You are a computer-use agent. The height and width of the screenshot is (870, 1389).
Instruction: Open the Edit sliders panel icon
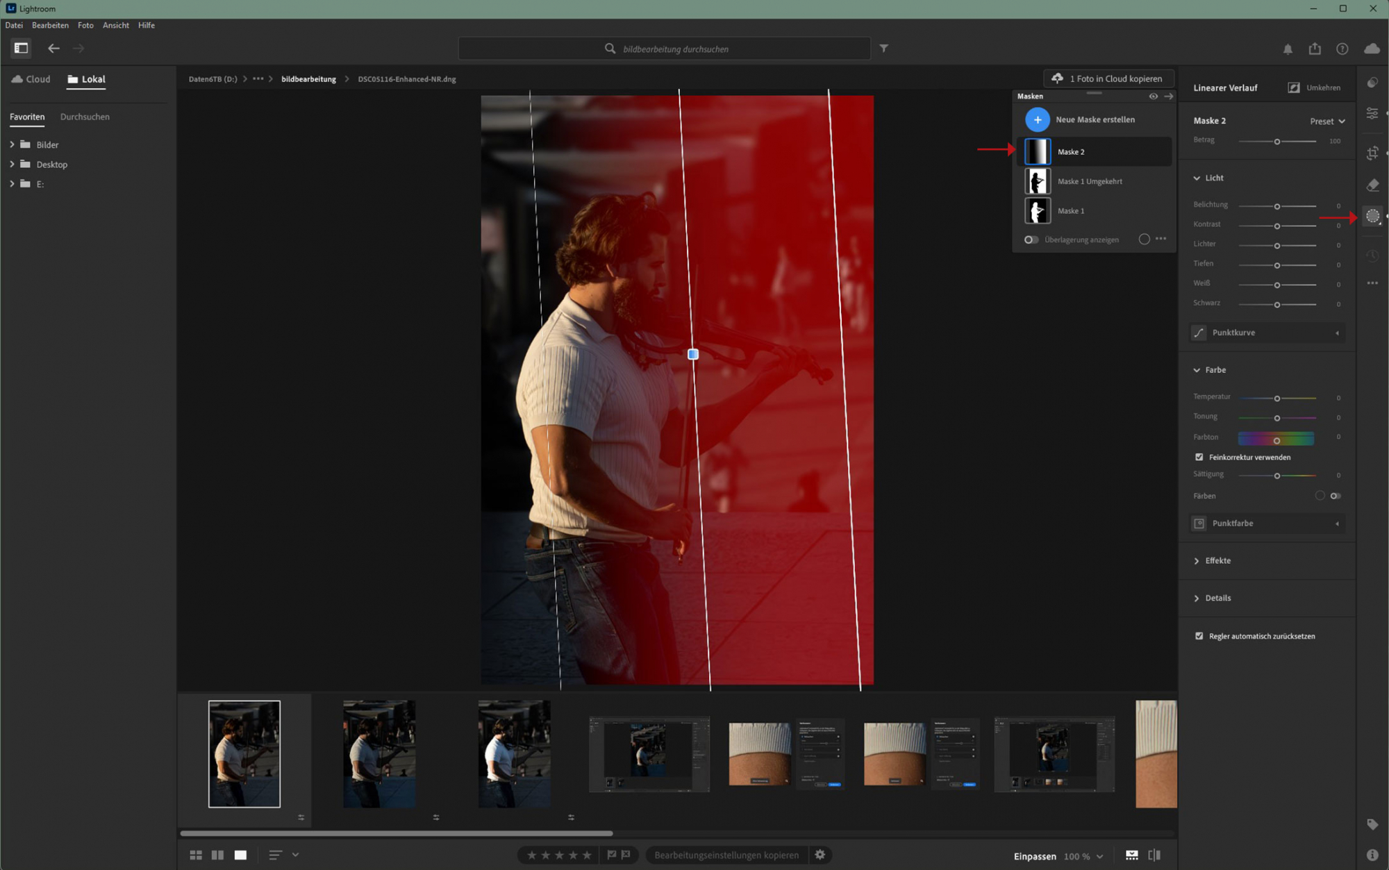1372,113
